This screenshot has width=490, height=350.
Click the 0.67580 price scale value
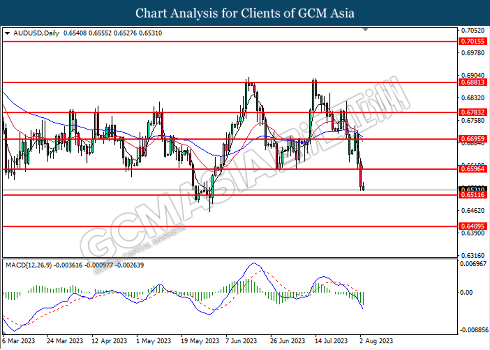[473, 121]
